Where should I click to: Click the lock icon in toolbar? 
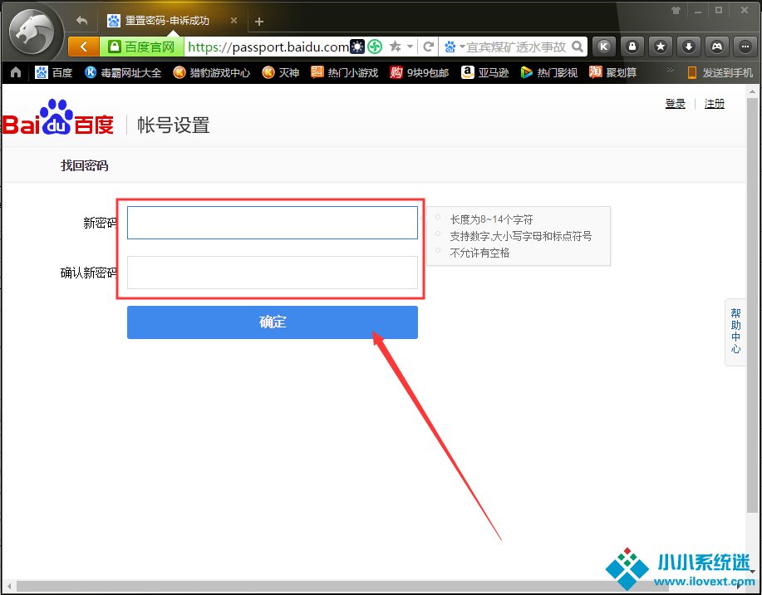[632, 47]
